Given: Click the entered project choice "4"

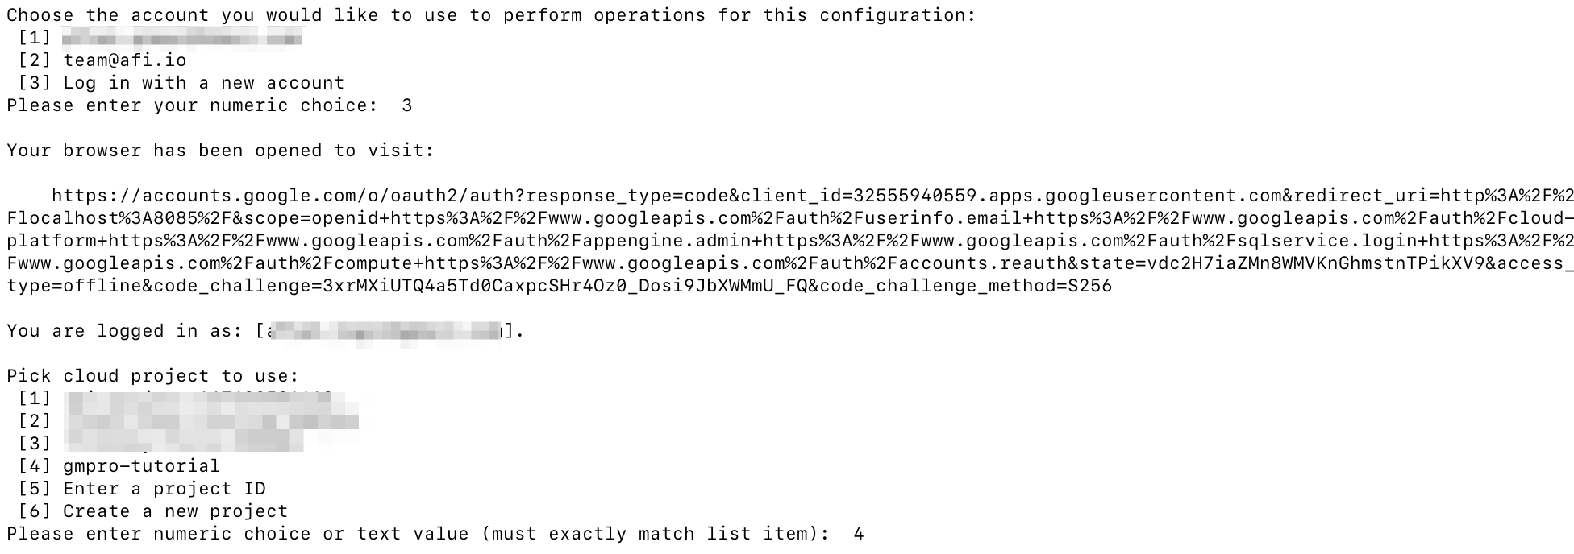Looking at the screenshot, I should [x=858, y=534].
